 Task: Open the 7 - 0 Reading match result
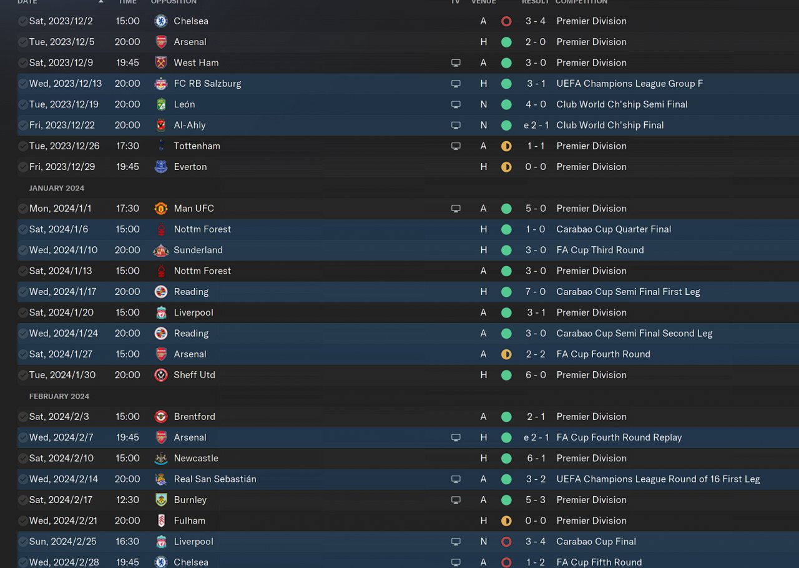coord(536,292)
